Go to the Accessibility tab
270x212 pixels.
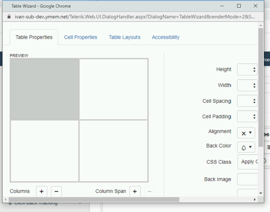[x=166, y=37]
